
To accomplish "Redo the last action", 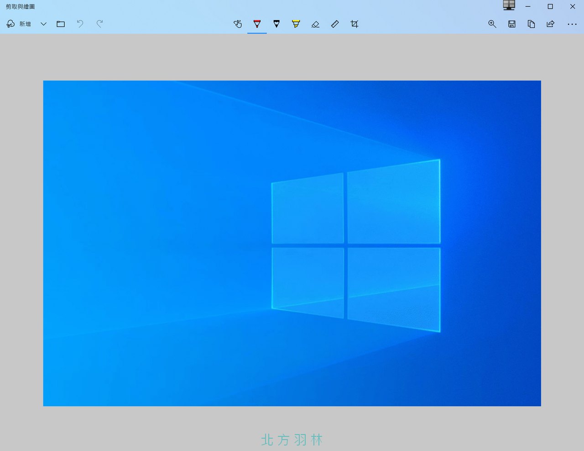I will (100, 24).
